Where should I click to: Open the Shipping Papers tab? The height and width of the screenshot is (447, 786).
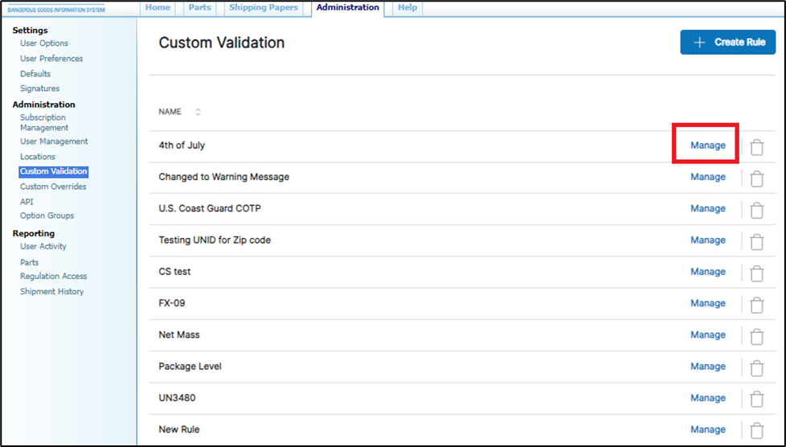pos(264,8)
